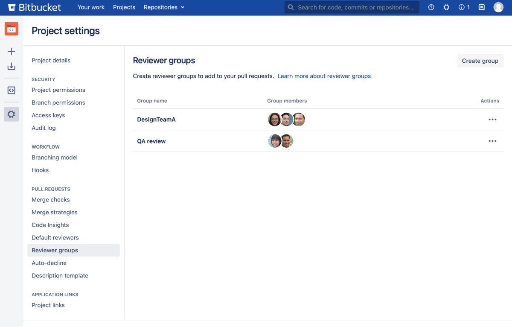Click the search input field
Viewport: 512px width, 327px height.
[x=355, y=7]
